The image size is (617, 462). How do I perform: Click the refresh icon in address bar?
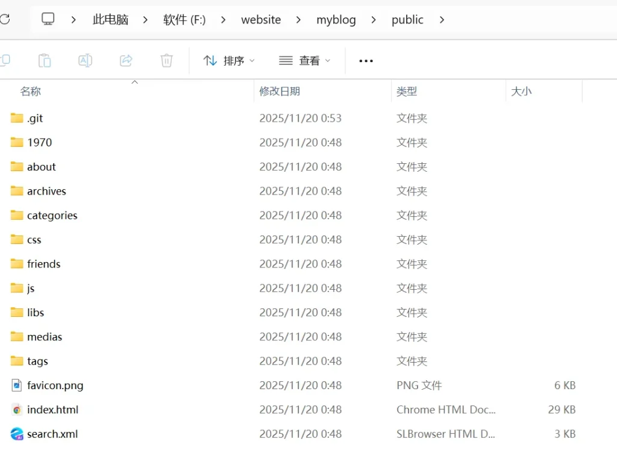click(5, 19)
